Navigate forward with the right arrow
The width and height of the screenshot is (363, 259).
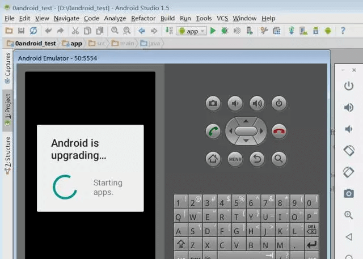154,31
